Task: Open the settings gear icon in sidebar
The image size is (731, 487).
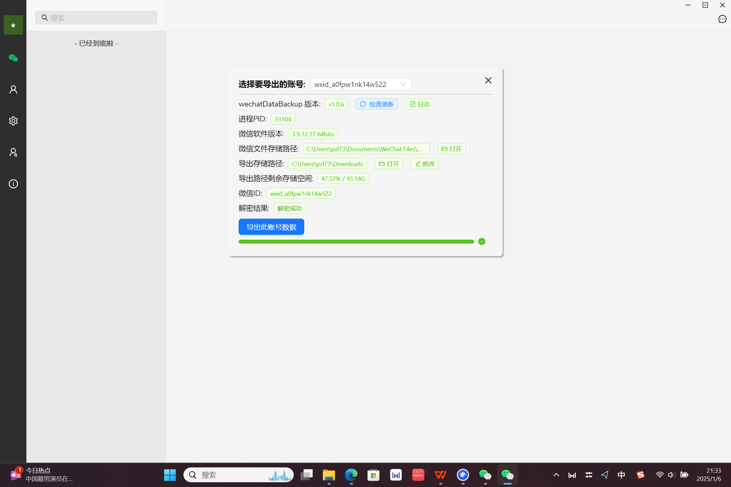Action: pyautogui.click(x=13, y=121)
